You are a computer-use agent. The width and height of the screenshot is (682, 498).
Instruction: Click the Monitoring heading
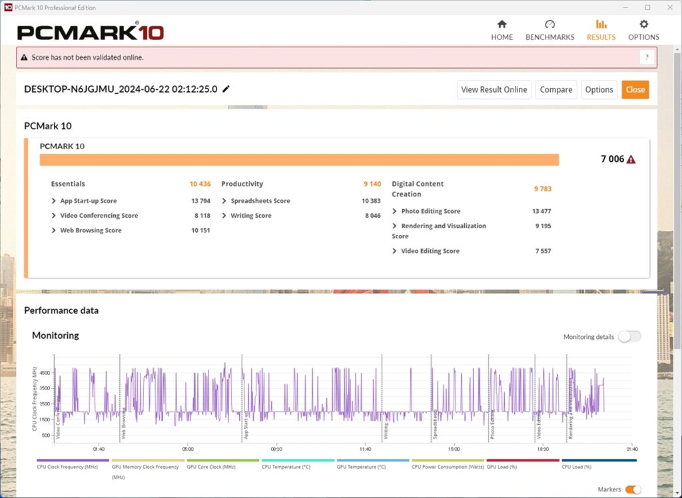55,336
